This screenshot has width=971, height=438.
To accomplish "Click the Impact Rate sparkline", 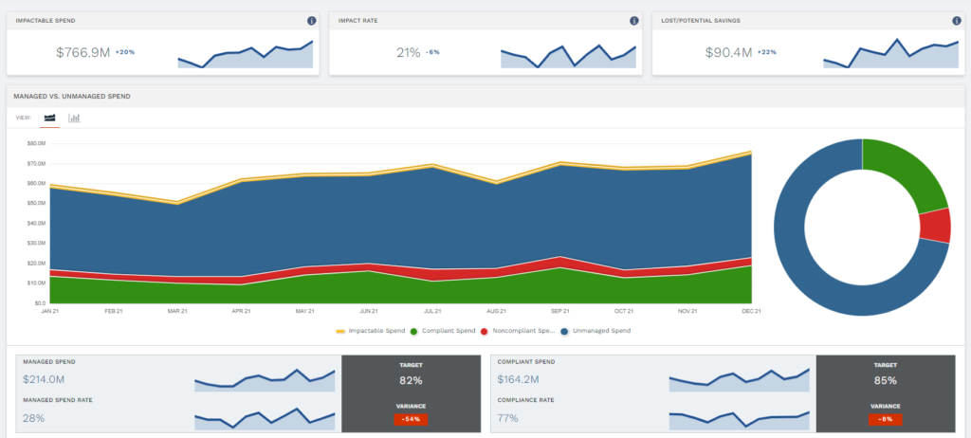I will pos(568,56).
